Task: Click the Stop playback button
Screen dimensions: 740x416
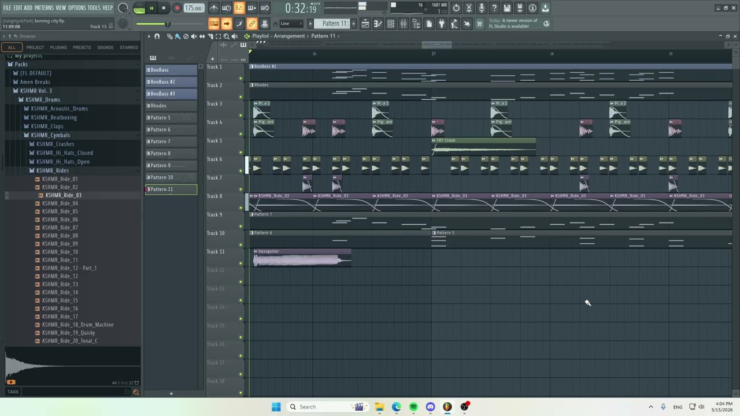Action: [x=164, y=8]
